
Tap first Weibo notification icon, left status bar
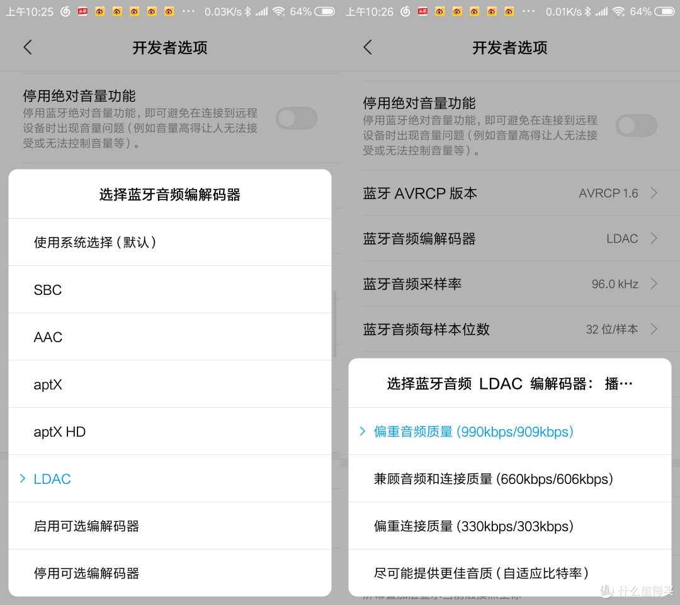99,11
